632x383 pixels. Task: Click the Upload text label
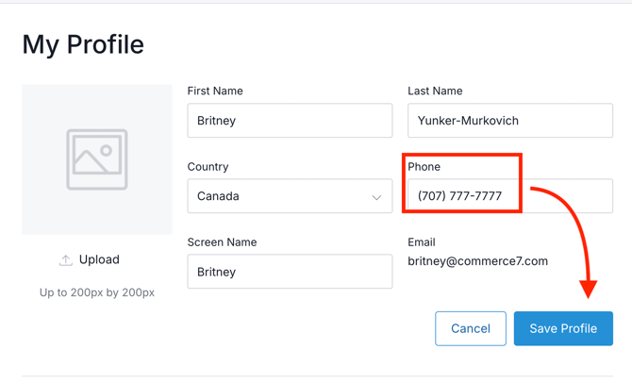(x=99, y=259)
